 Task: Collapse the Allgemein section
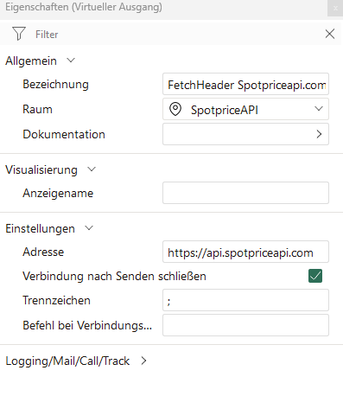[71, 61]
